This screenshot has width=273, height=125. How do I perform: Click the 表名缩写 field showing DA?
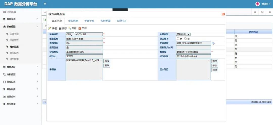[x=84, y=43]
